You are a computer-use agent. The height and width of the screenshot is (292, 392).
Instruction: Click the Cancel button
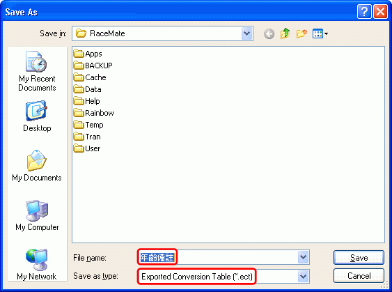point(359,276)
